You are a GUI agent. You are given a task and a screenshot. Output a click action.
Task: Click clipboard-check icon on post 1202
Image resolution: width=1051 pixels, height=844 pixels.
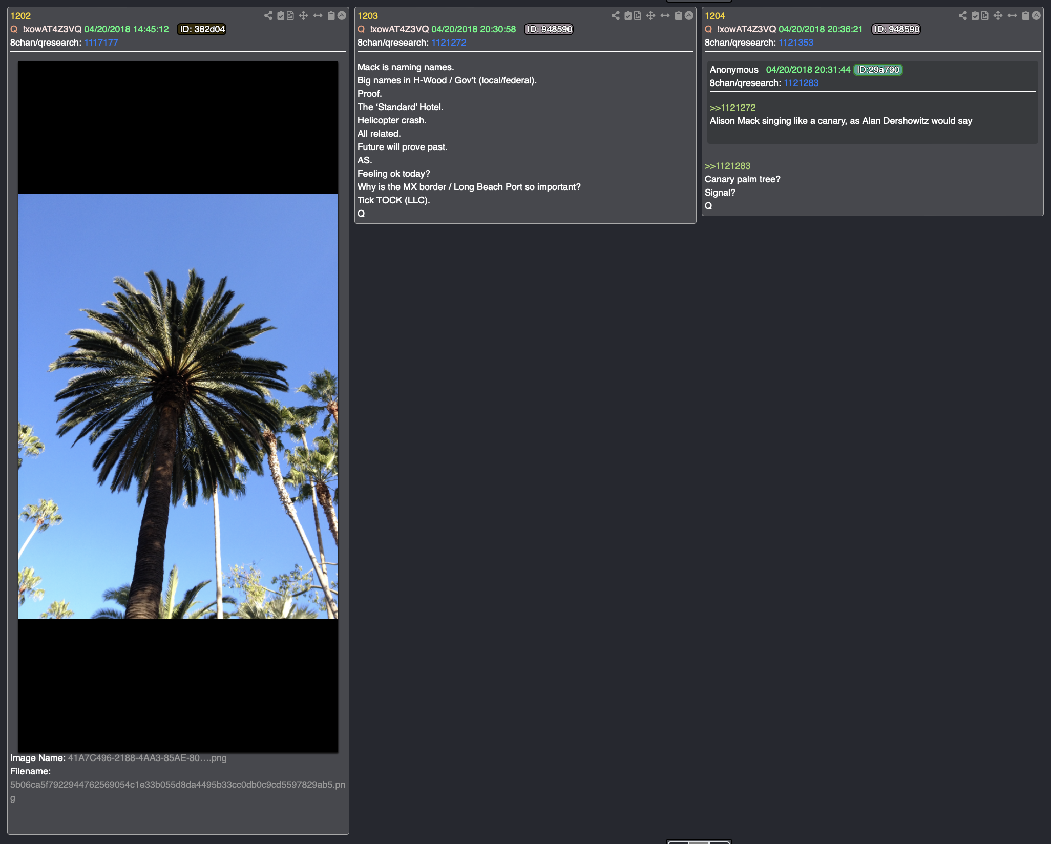pyautogui.click(x=281, y=16)
